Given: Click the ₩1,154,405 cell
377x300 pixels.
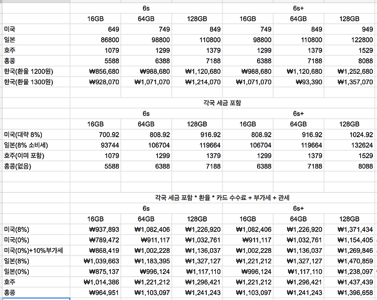Looking at the screenshot, I should click(350, 240).
